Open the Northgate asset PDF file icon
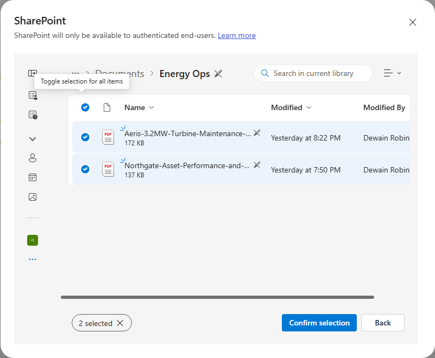This screenshot has height=358, width=435. (108, 169)
